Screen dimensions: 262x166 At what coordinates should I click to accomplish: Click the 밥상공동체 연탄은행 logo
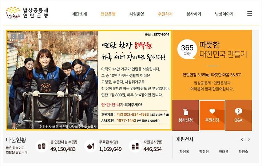click(x=27, y=13)
